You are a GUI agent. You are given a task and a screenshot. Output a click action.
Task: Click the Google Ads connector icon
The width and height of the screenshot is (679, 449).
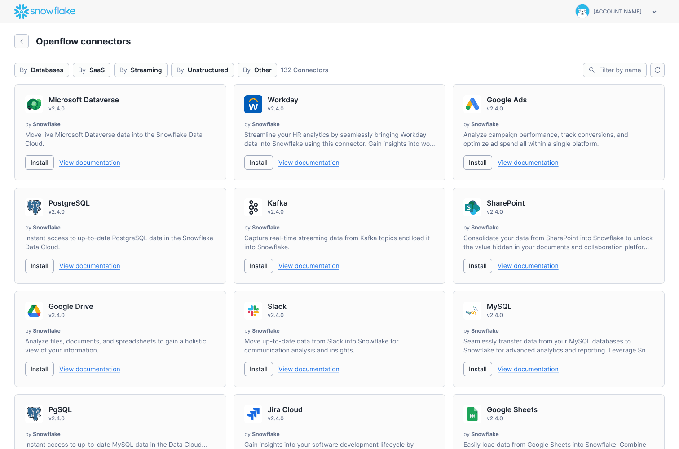pos(472,104)
